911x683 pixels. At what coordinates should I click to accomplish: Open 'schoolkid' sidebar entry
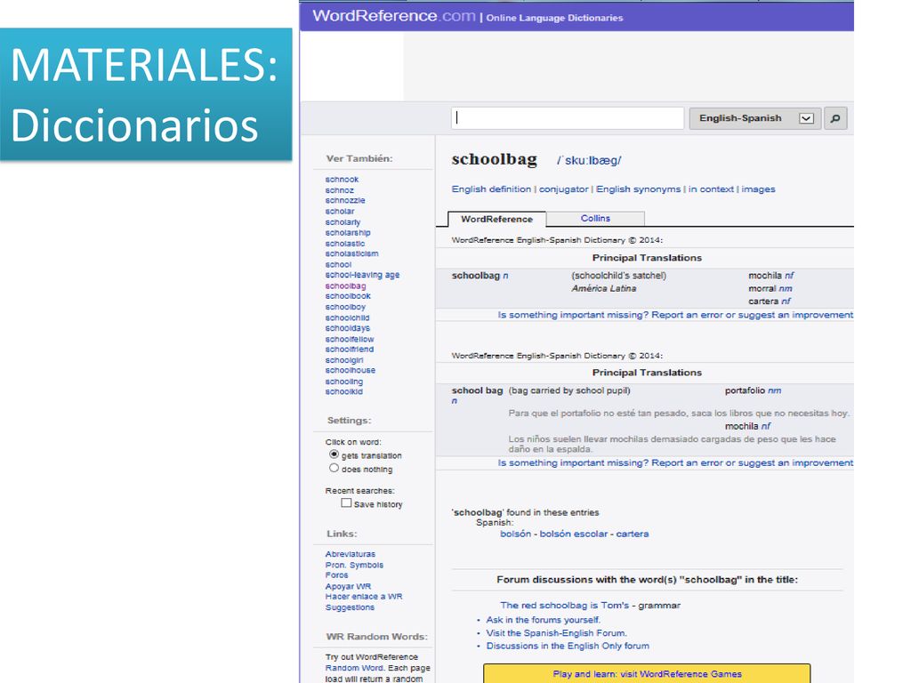coord(344,391)
